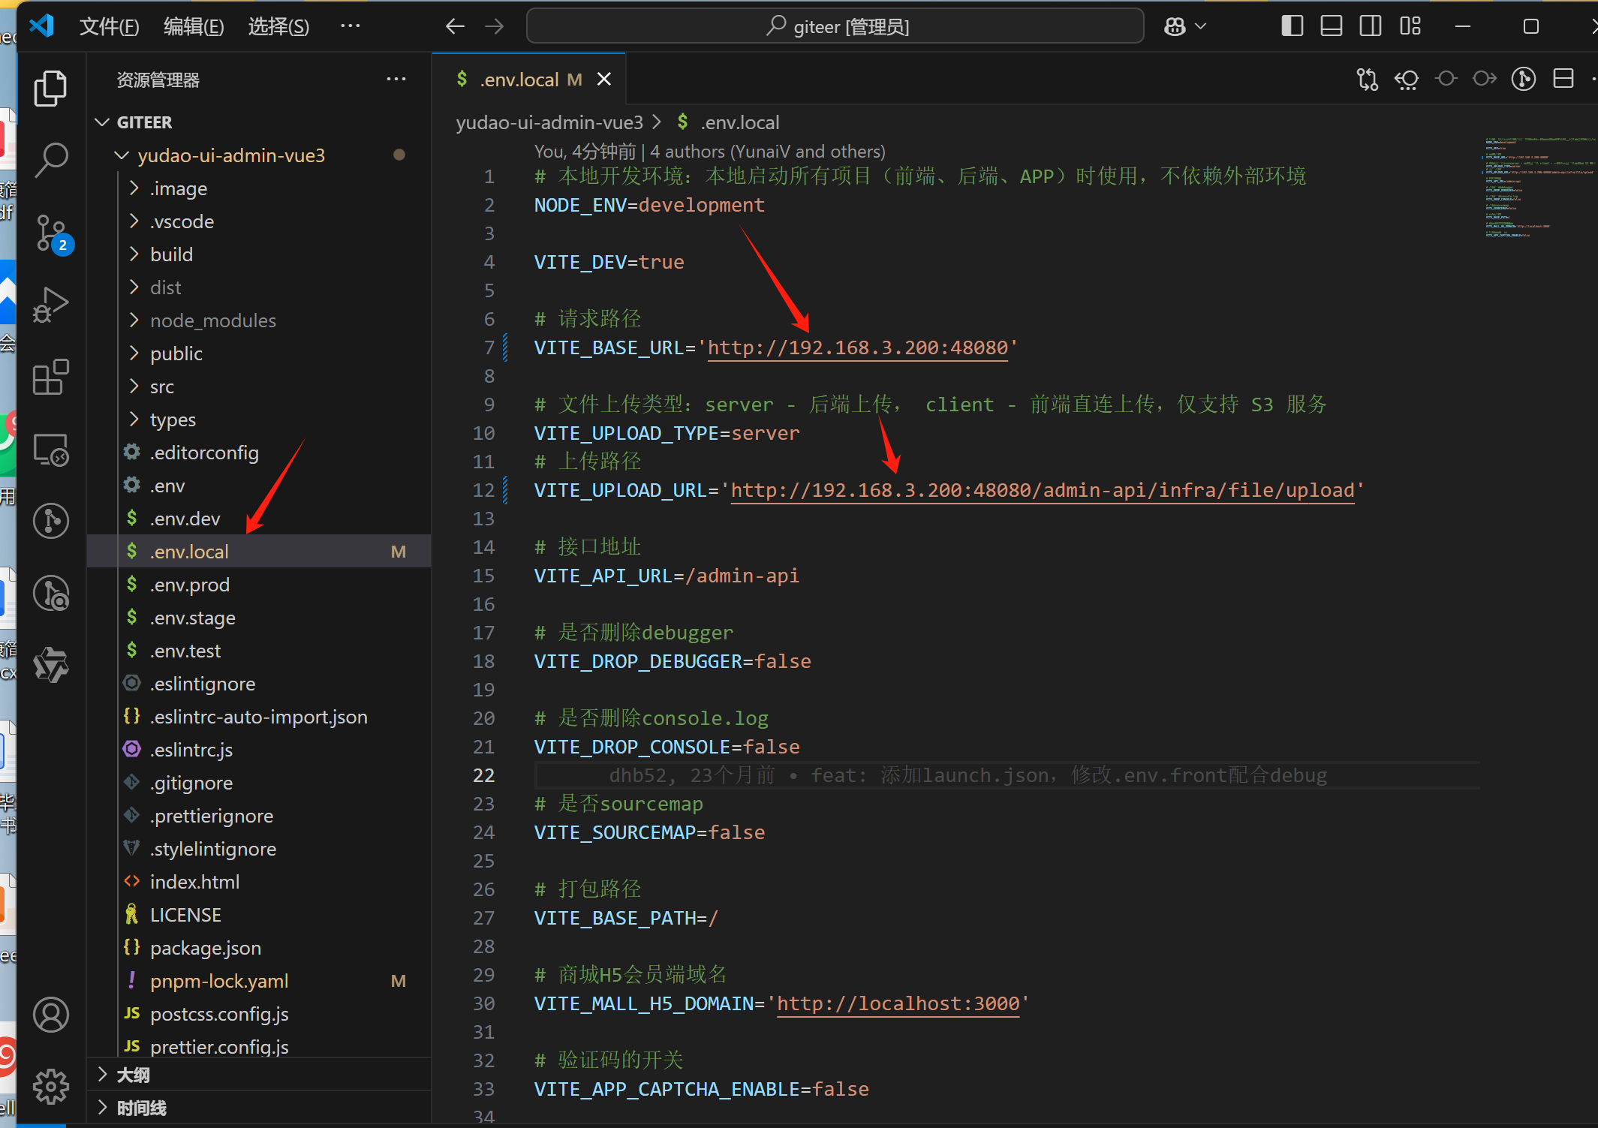
Task: Toggle the primary side bar layout button
Action: pyautogui.click(x=1292, y=27)
